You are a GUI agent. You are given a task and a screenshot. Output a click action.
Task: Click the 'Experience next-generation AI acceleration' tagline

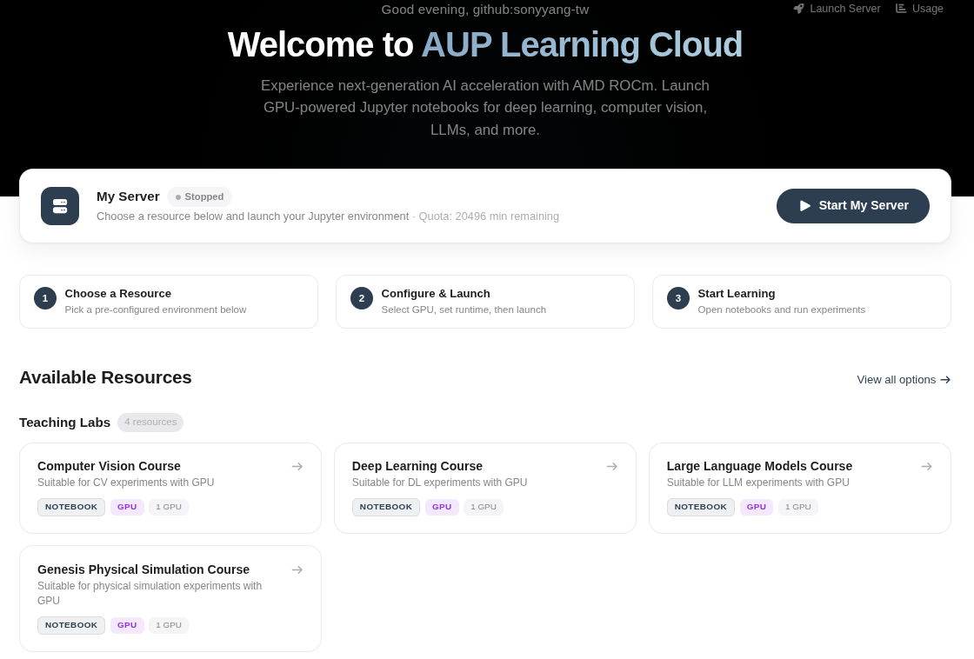pos(485,108)
